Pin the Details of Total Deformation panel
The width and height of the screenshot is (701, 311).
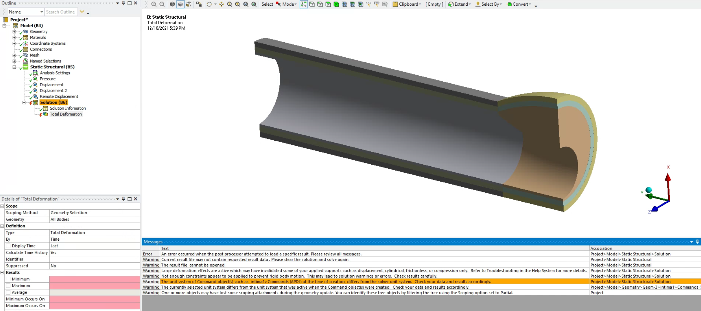[x=123, y=199]
